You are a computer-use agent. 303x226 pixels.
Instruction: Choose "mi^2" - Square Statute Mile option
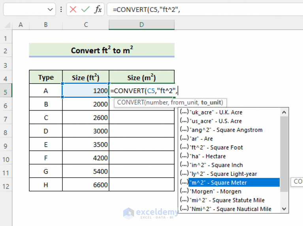tap(230, 200)
